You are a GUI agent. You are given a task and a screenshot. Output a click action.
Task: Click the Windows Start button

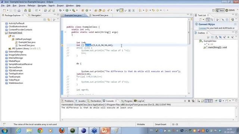(4, 131)
